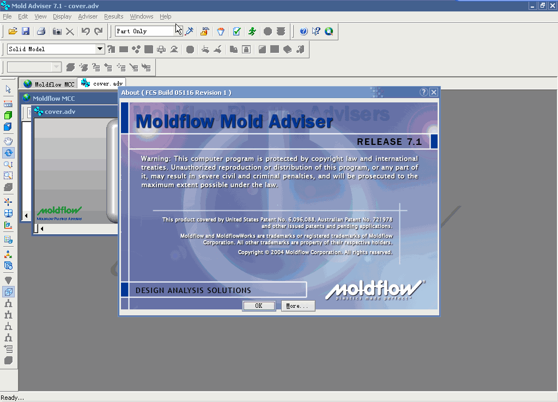
Task: Capture an image with the camera icon
Action: (x=57, y=31)
